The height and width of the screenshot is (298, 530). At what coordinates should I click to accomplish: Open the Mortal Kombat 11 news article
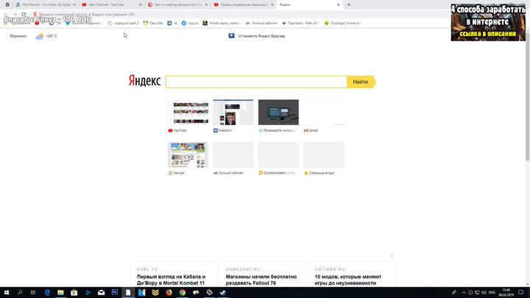pos(171,280)
